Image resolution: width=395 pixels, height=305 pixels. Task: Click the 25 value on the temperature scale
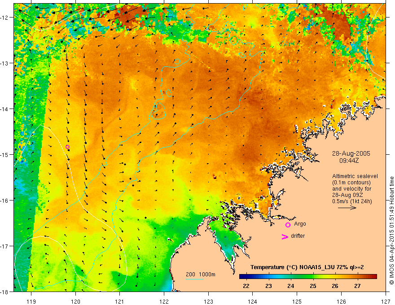313,286
